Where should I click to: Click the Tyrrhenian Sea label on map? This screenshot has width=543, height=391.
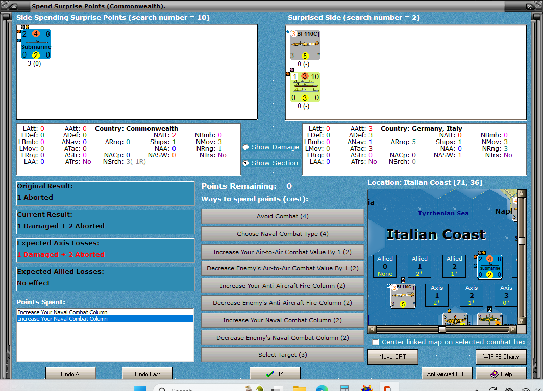point(443,213)
